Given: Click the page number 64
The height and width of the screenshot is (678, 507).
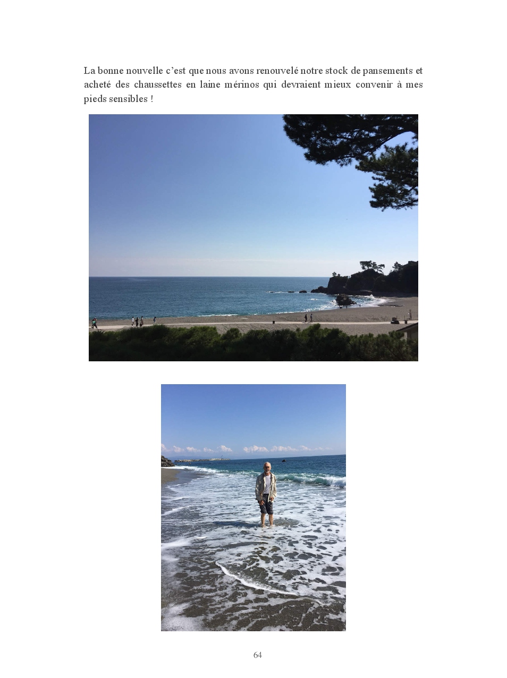Looking at the screenshot, I should (258, 655).
